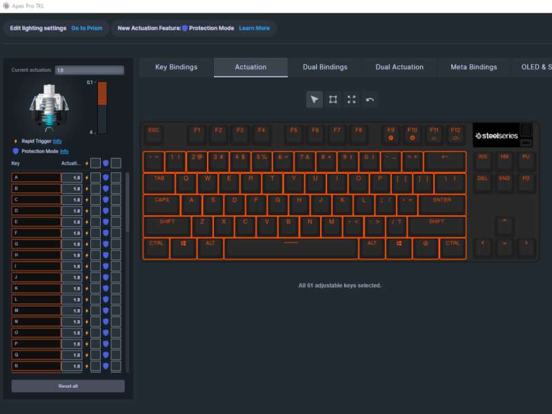Click the SteelSeries OLED display on keyboard
This screenshot has height=414, width=552.
[x=495, y=135]
